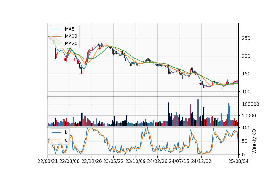Click the 24/02/26 date tick label
265x190 pixels.
pos(157,161)
